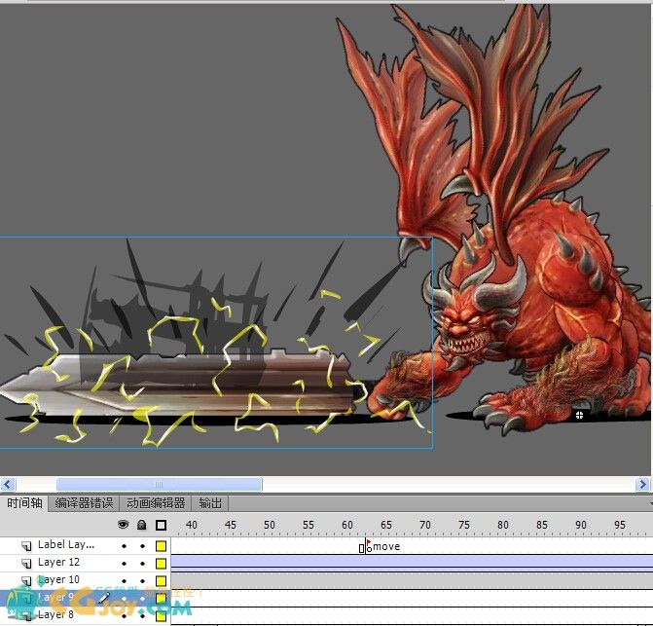
Task: Click frame number 80 on the timeline ruler
Action: point(503,525)
